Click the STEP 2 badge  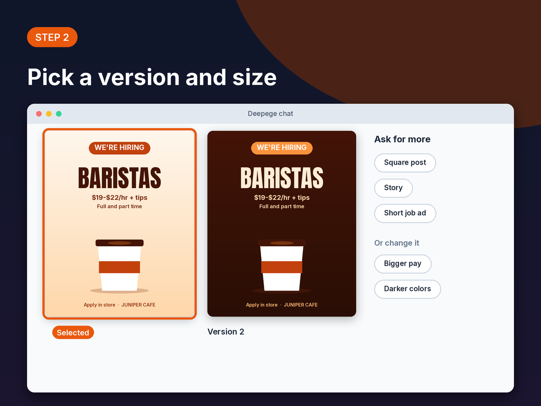point(52,37)
